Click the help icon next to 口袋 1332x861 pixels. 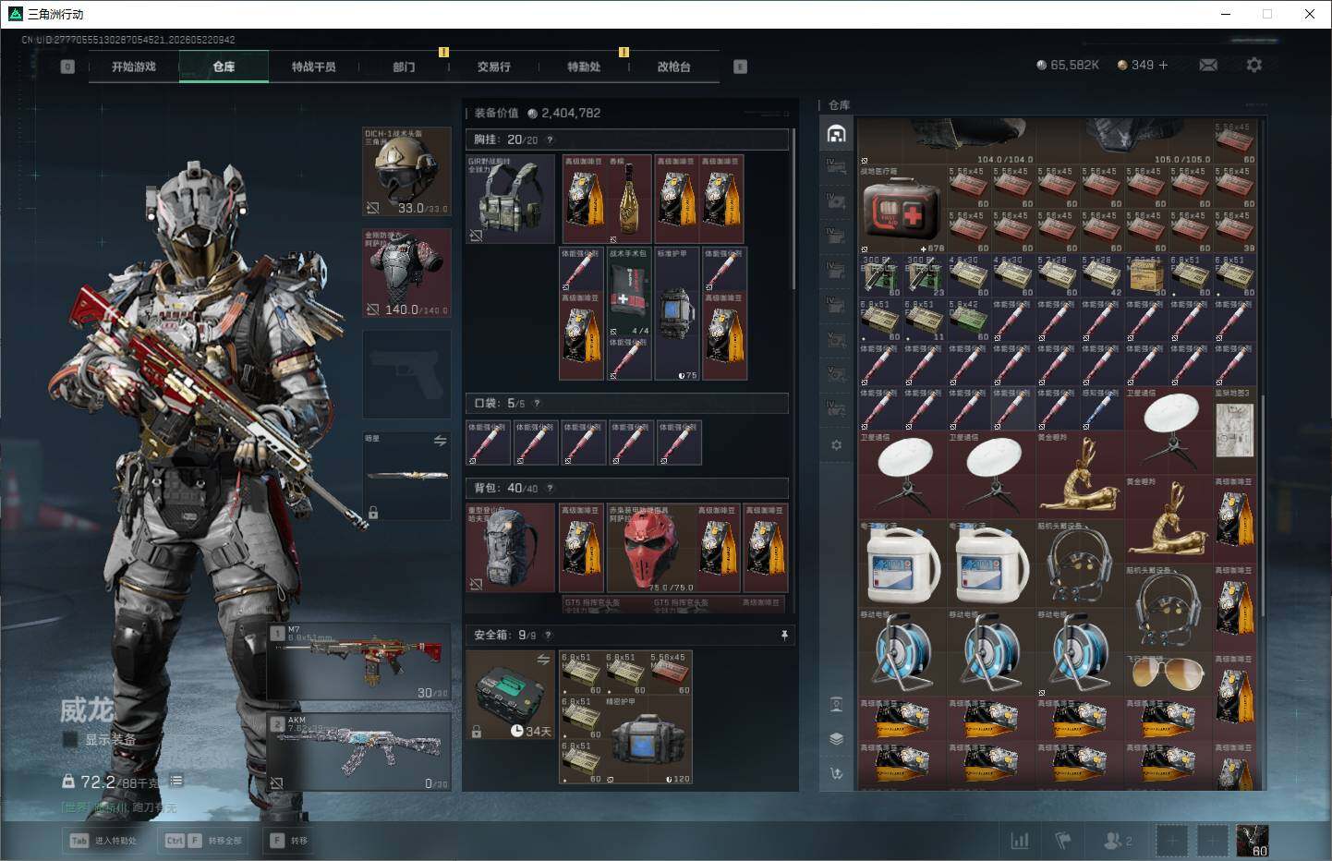coord(537,403)
